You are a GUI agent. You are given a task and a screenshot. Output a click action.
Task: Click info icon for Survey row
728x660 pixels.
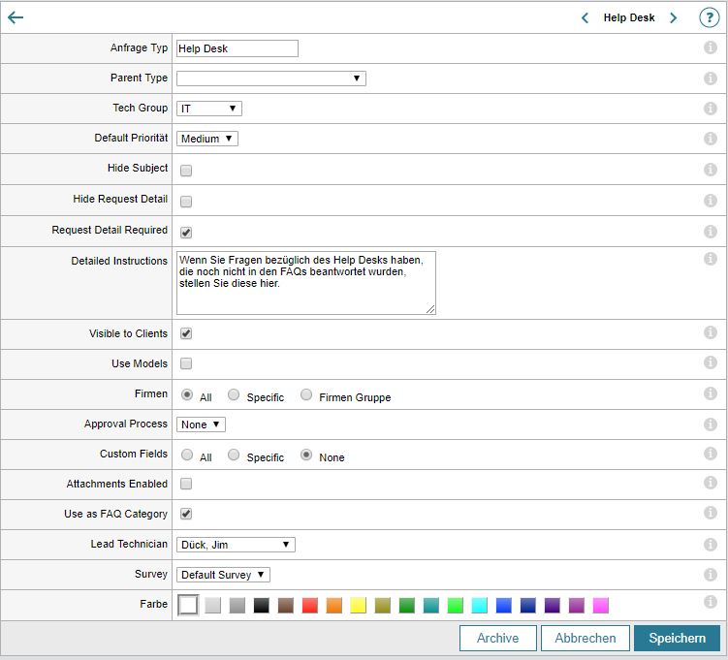tap(711, 575)
